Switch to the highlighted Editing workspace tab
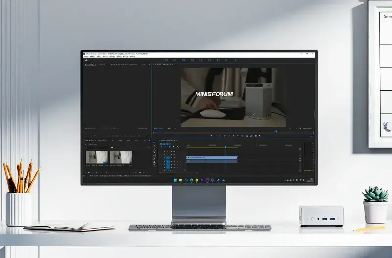The image size is (392, 258). [183, 60]
